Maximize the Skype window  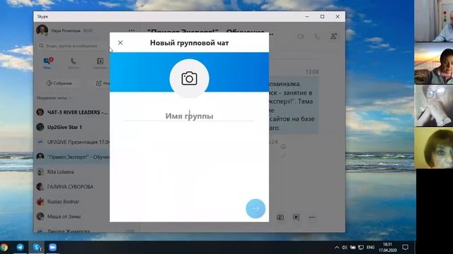323,17
